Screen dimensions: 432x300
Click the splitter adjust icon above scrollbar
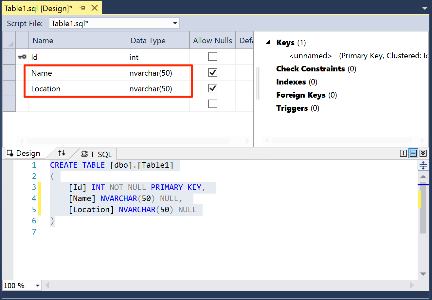(x=423, y=166)
